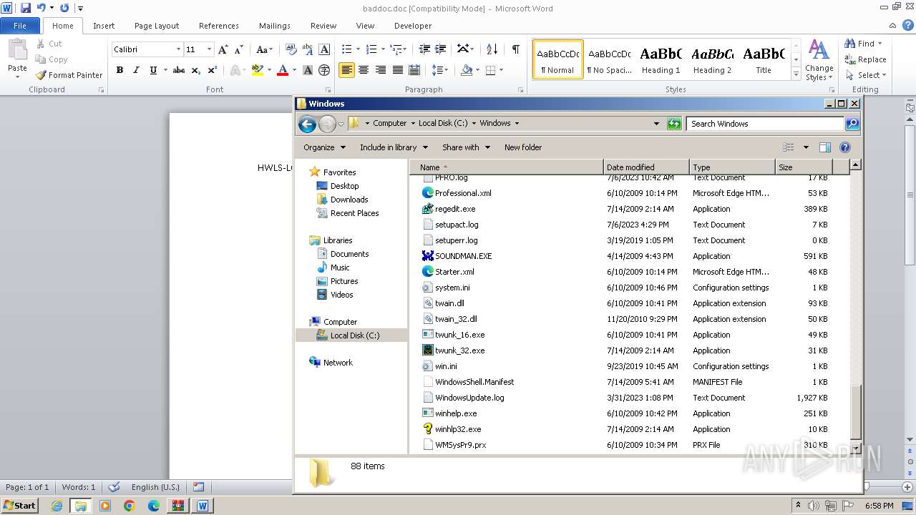Click the Grow Font icon
916x515 pixels.
coord(223,49)
